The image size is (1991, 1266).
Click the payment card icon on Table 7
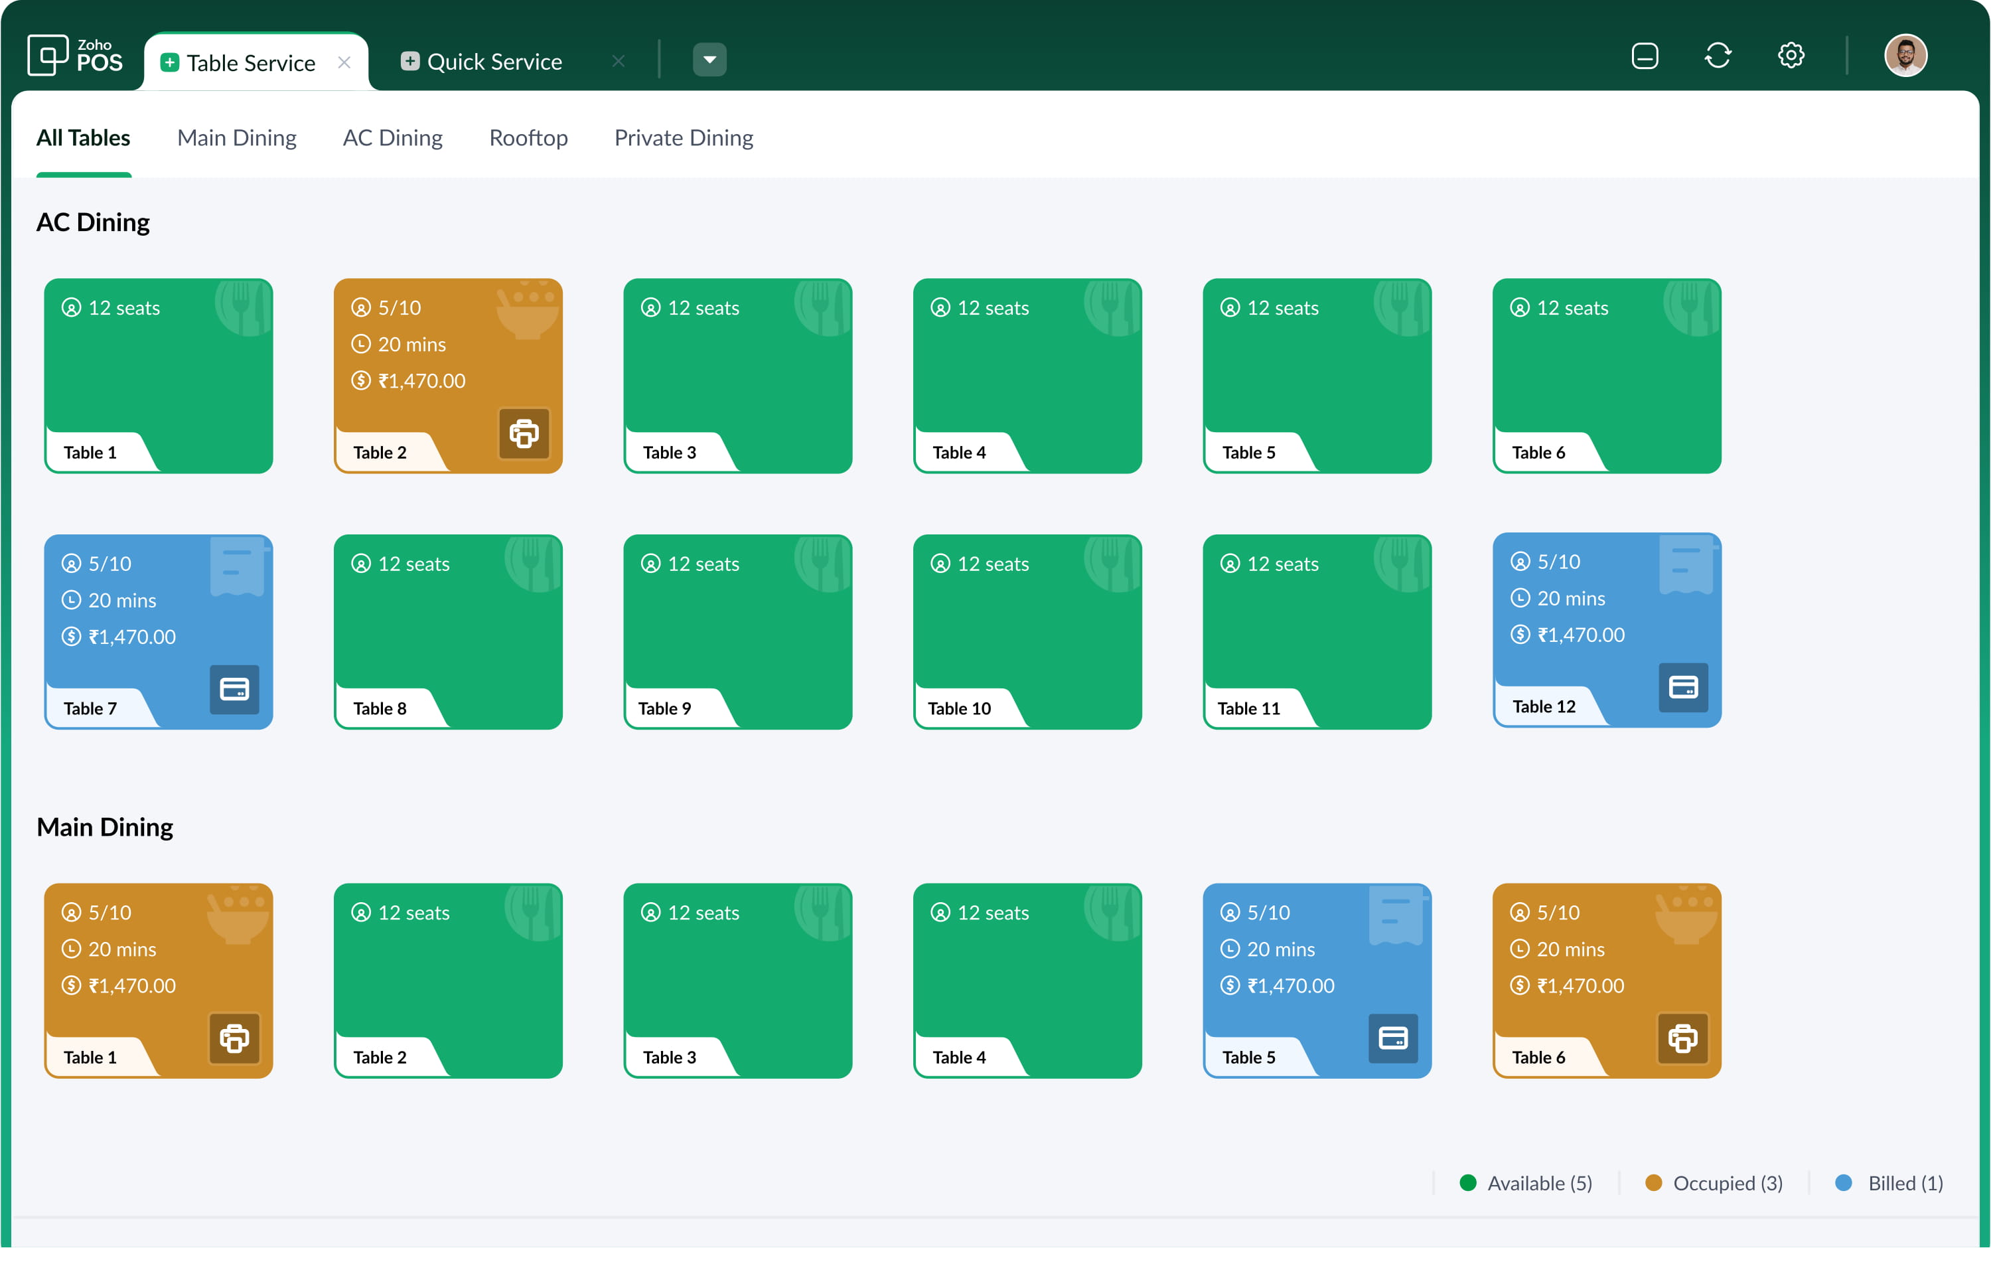coord(234,689)
